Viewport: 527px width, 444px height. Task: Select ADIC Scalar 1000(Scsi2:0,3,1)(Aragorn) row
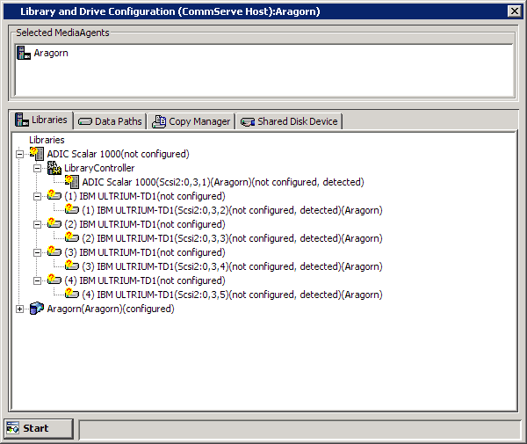(223, 182)
